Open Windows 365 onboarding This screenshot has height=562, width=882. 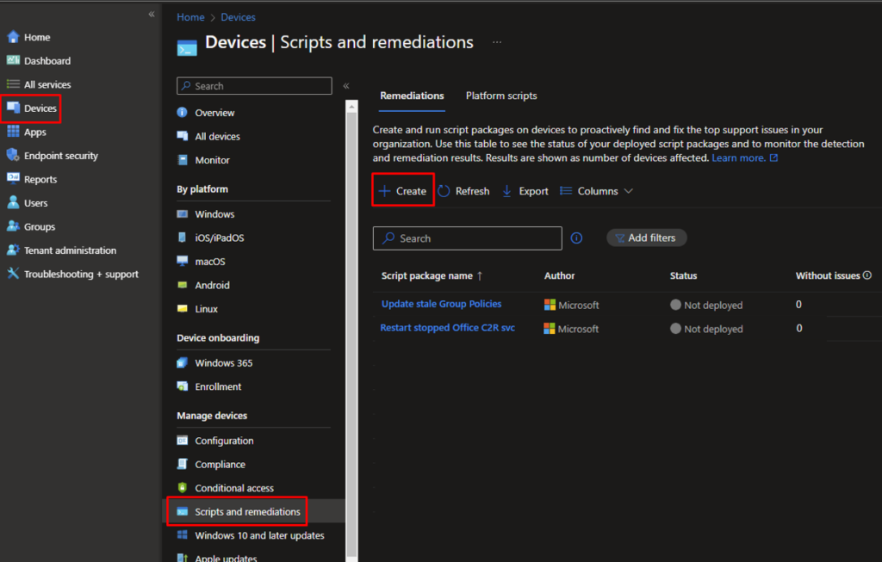[223, 363]
